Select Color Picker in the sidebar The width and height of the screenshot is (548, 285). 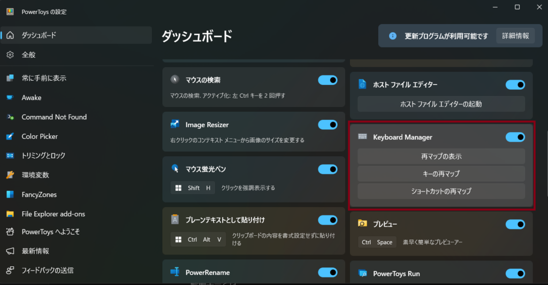click(76, 136)
